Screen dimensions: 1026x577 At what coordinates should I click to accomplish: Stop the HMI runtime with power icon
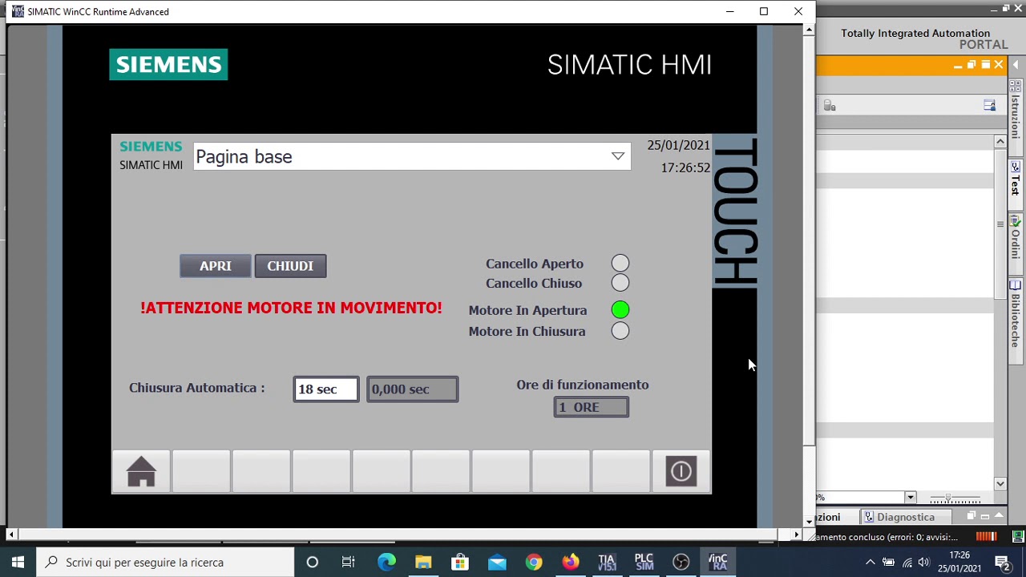point(681,471)
